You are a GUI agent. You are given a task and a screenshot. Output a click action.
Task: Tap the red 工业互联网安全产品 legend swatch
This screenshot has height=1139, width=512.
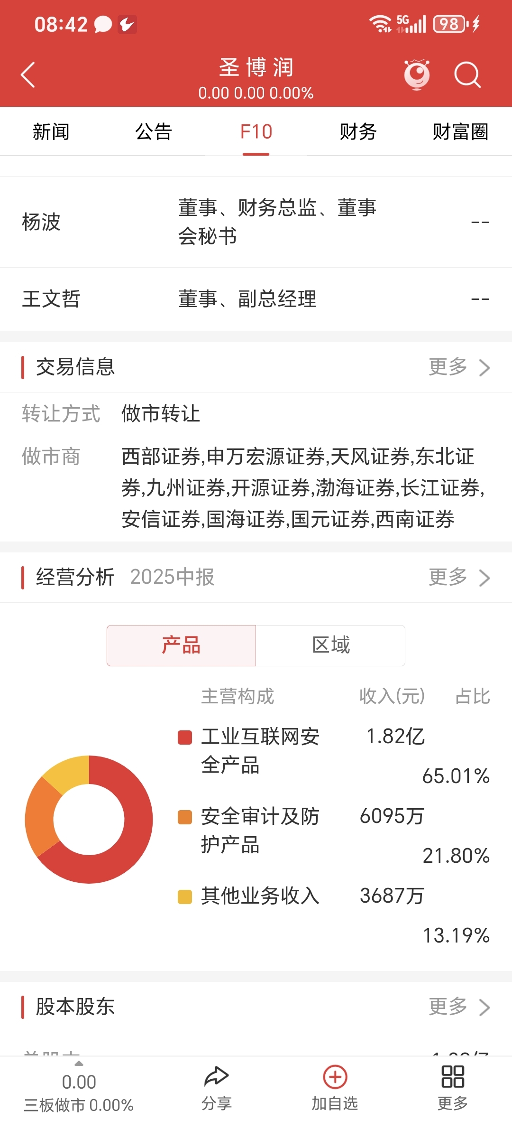tap(184, 738)
